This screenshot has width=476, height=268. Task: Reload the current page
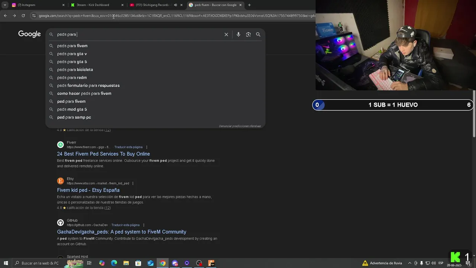(23, 16)
